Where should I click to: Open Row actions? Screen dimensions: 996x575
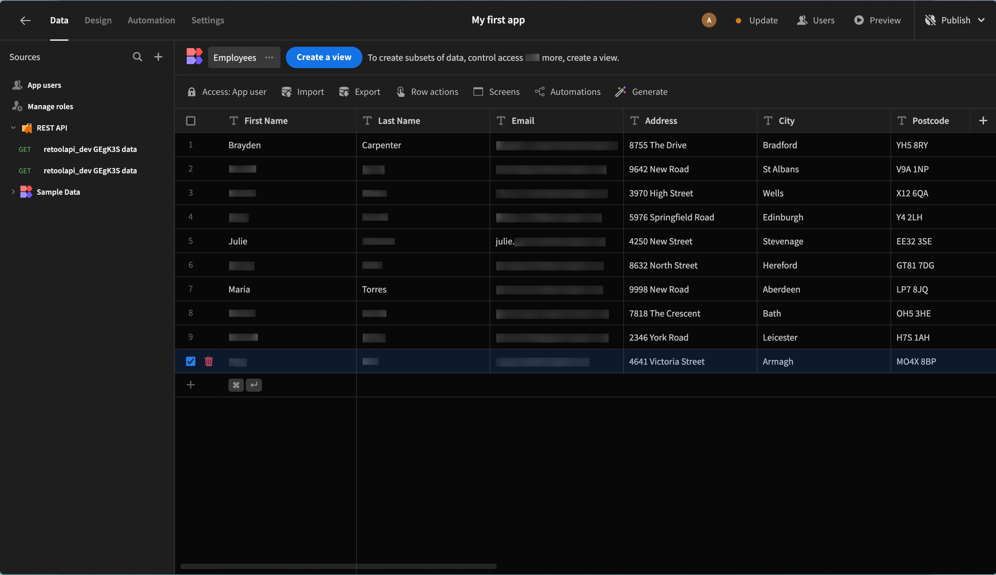(x=427, y=91)
